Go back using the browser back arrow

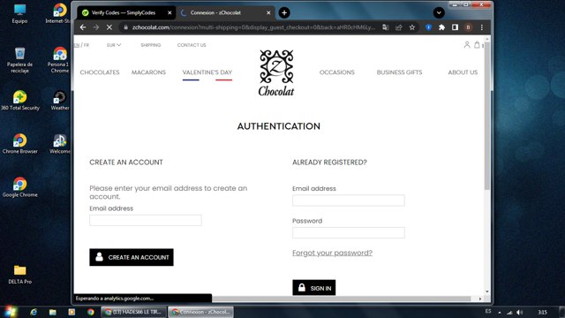(83, 27)
